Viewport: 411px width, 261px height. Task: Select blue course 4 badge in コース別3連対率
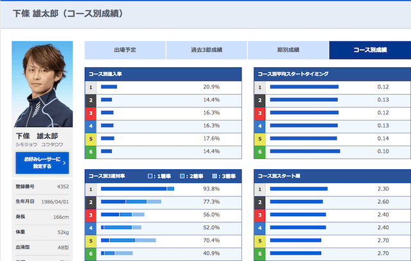91,228
